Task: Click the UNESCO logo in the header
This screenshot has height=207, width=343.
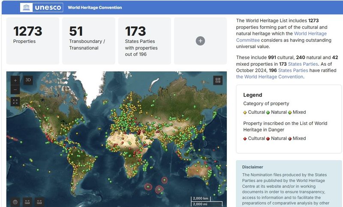Action: pyautogui.click(x=42, y=7)
